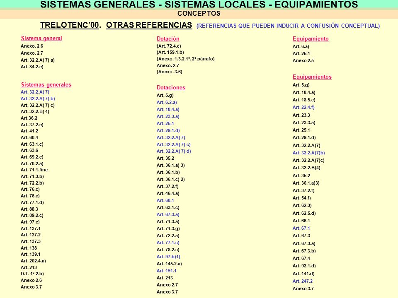Click 'Art. 84.2.e)' under Sistema general
Image resolution: width=398 pixels, height=298 pixels.
[32, 67]
